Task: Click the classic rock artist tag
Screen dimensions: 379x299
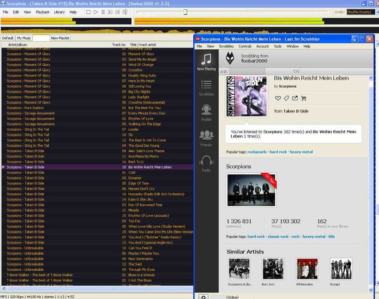Action: point(278,236)
